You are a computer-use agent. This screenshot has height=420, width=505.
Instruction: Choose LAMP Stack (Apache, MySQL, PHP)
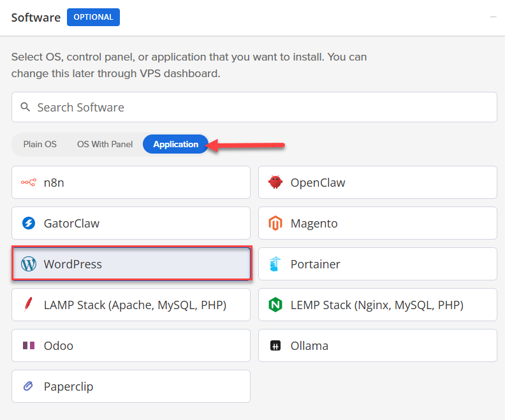tap(131, 305)
